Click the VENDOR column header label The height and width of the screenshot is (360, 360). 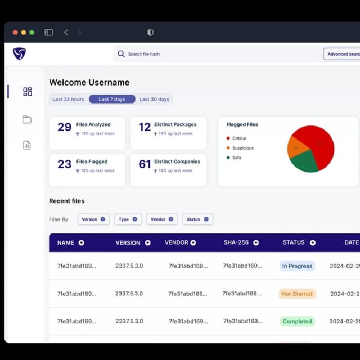point(176,242)
